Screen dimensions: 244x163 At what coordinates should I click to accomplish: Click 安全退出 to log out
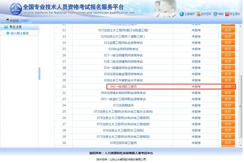(x=235, y=14)
